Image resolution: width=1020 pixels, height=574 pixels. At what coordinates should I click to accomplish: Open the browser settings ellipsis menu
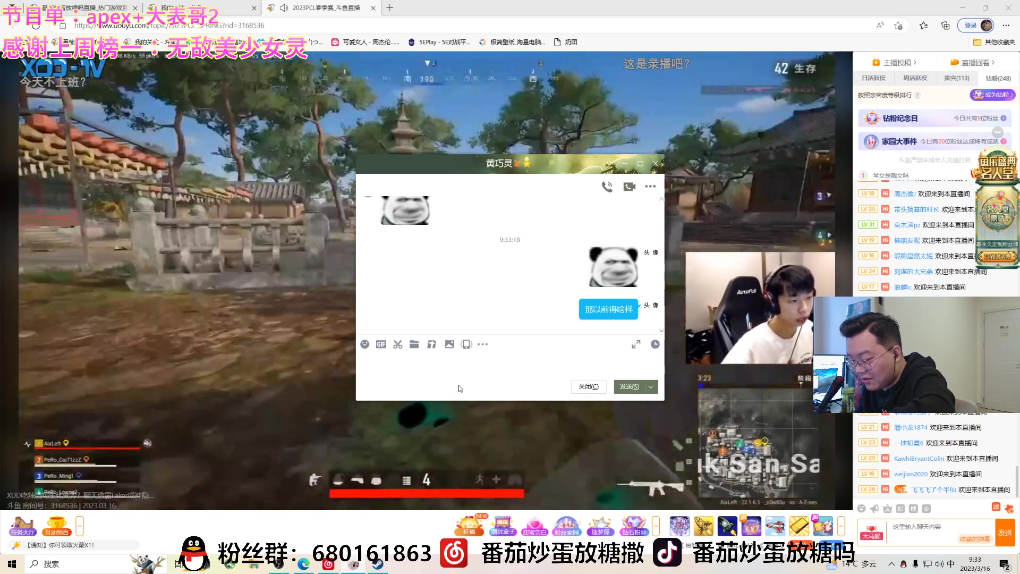(1006, 26)
